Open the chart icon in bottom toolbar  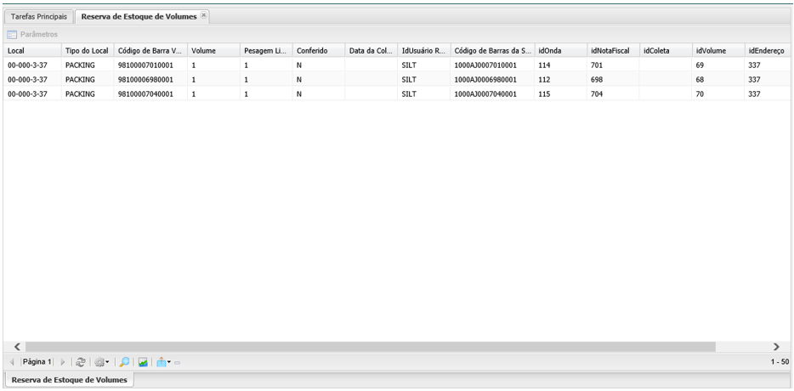click(143, 362)
